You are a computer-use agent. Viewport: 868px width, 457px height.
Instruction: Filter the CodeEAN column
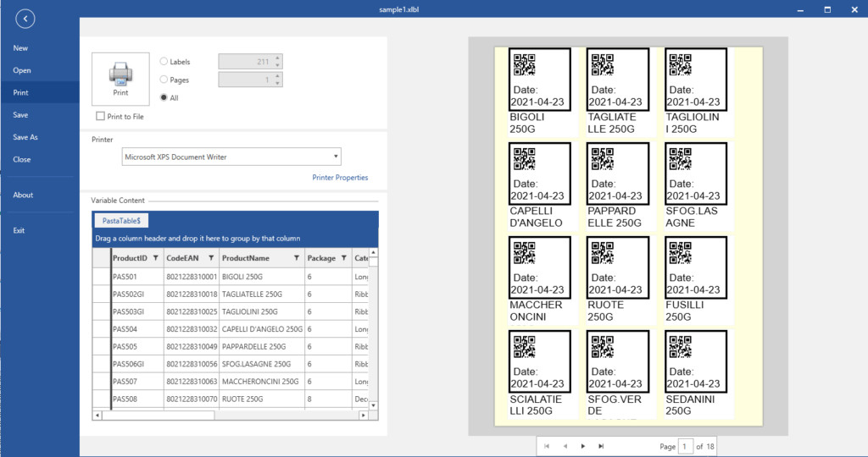pos(211,258)
